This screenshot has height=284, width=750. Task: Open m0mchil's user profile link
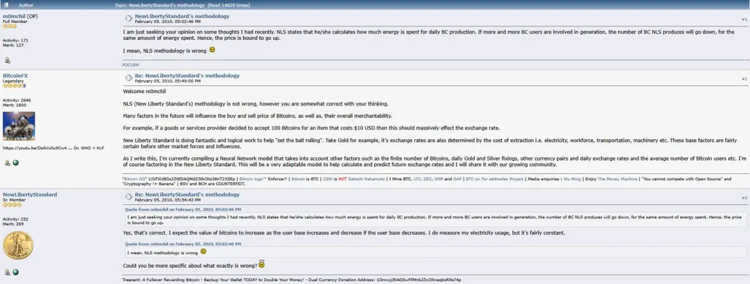pyautogui.click(x=14, y=16)
